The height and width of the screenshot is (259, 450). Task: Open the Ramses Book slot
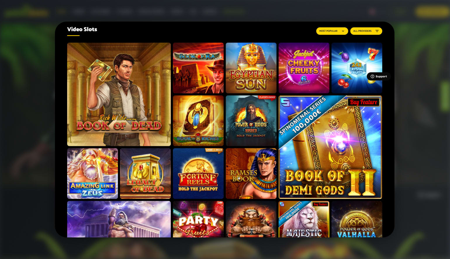(251, 174)
